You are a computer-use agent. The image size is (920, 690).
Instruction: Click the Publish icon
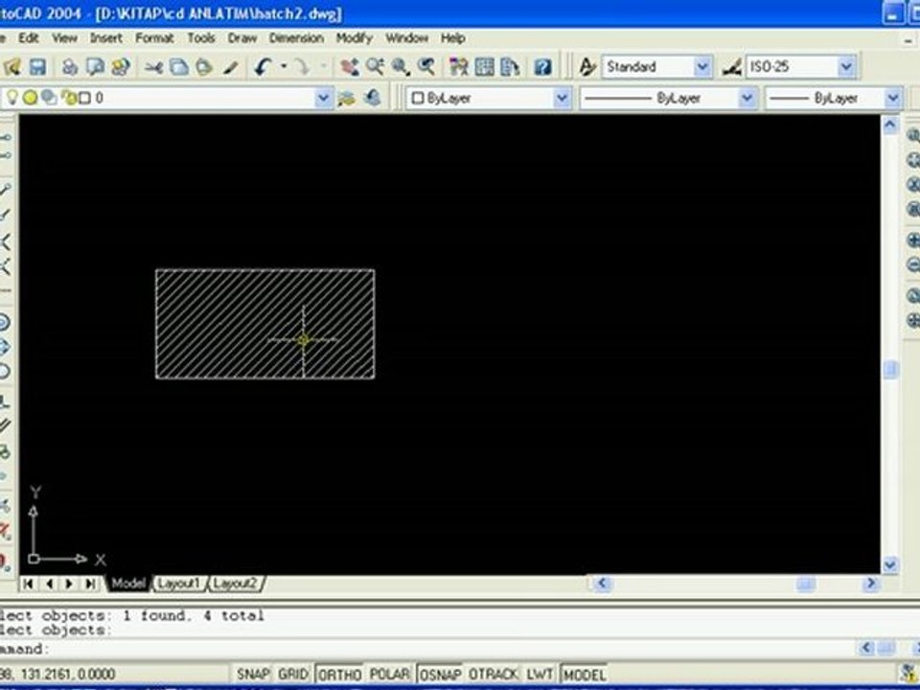coord(121,67)
